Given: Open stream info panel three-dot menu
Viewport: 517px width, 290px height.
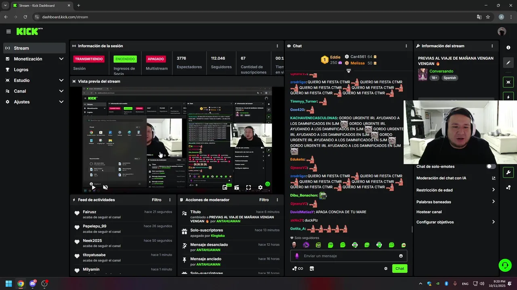Looking at the screenshot, I should [492, 46].
